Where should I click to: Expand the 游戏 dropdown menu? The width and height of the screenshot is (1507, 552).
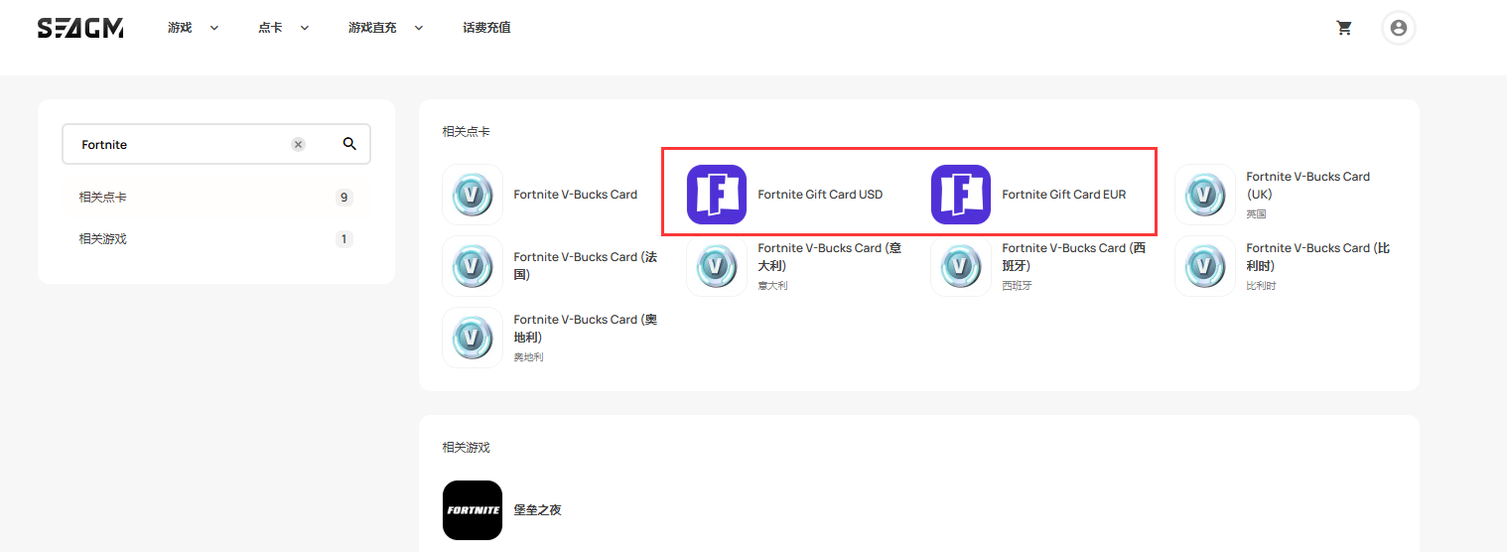click(x=193, y=28)
